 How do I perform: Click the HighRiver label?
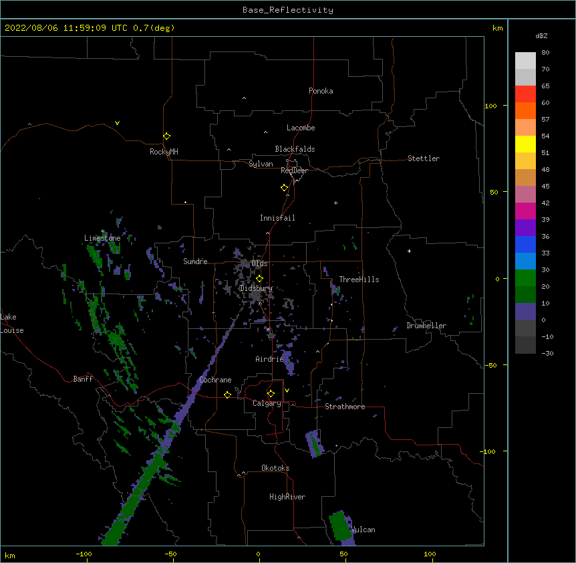(287, 497)
